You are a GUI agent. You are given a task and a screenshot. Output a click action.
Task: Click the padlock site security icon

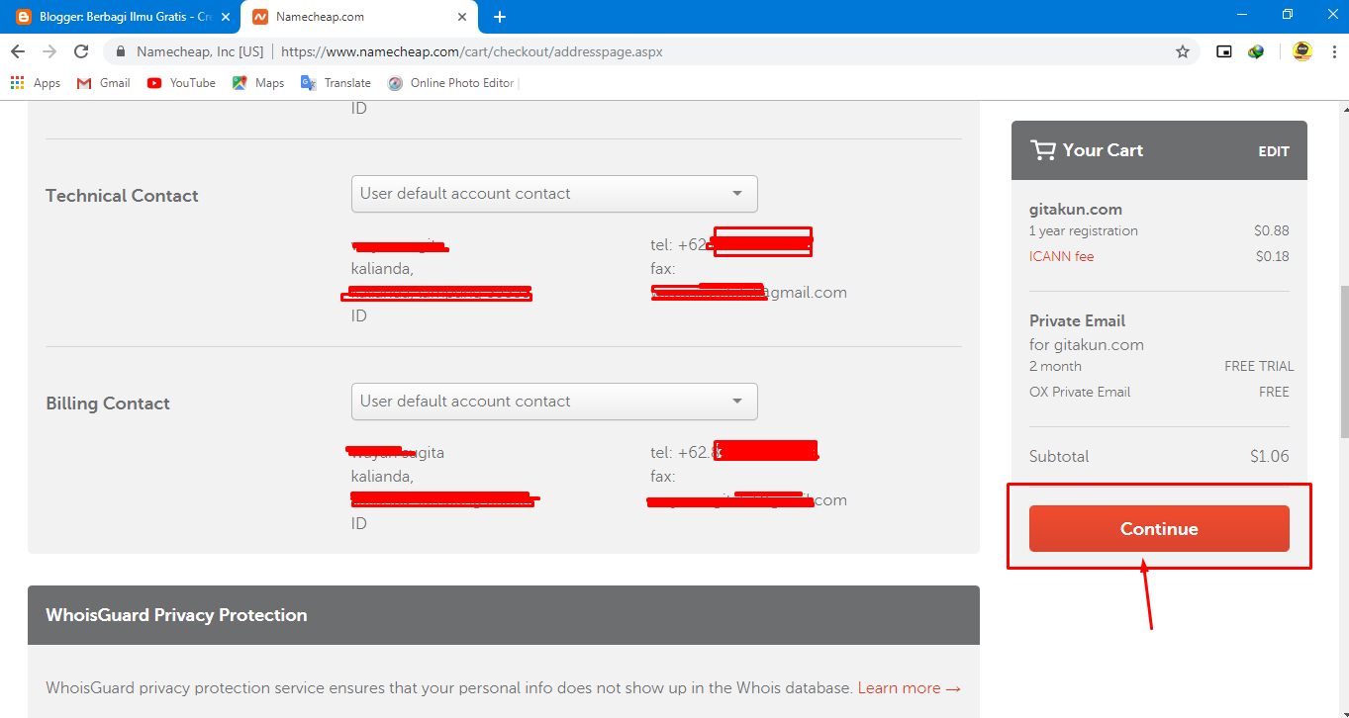121,51
